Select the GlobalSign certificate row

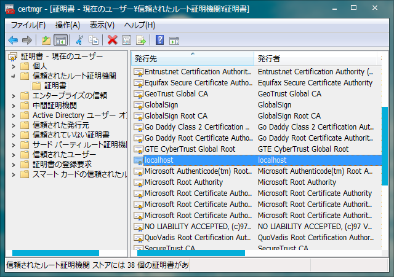[x=256, y=105]
